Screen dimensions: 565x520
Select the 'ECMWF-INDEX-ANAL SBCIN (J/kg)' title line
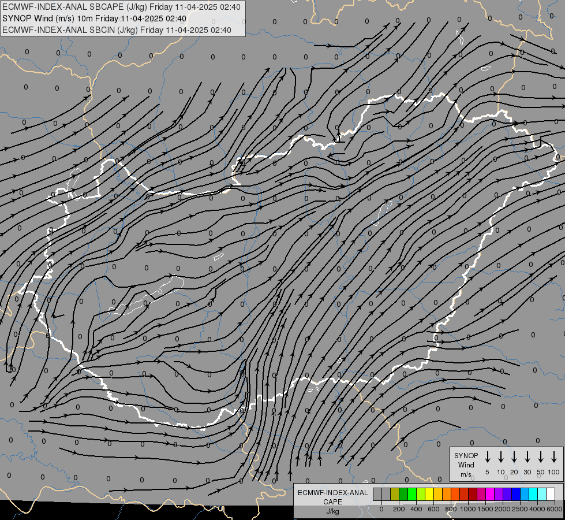click(117, 30)
